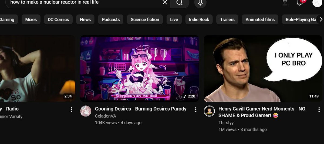Click the 2:34 duration badge
Viewport: 324px width, 144px height.
click(68, 96)
